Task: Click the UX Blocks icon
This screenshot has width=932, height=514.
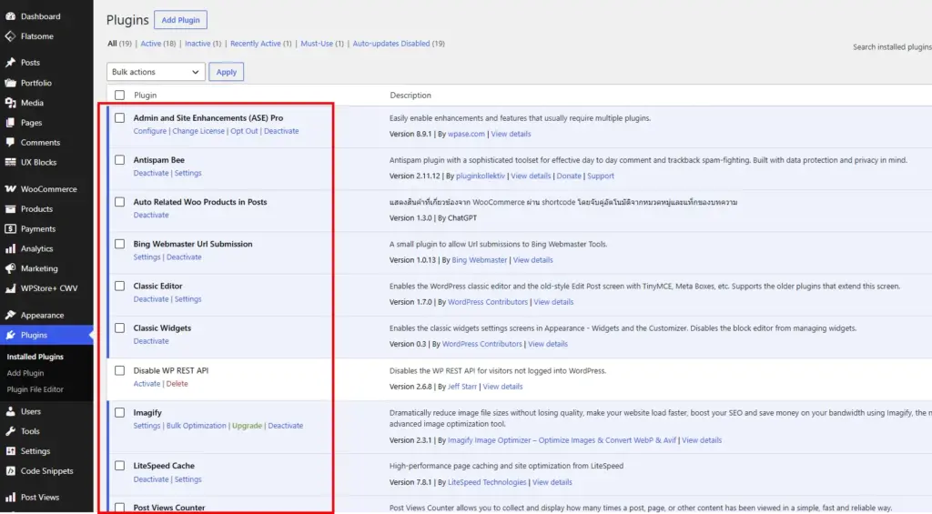Action: [11, 162]
